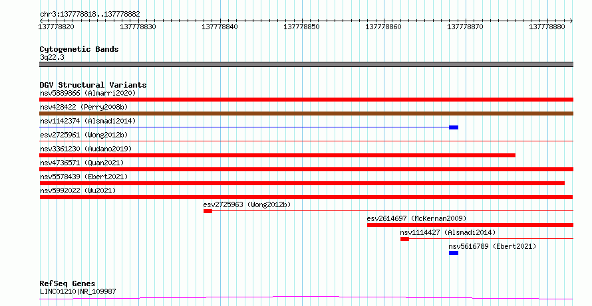Click the esv2614697 (McKernan2009) label
The width and height of the screenshot is (592, 306).
point(416,218)
